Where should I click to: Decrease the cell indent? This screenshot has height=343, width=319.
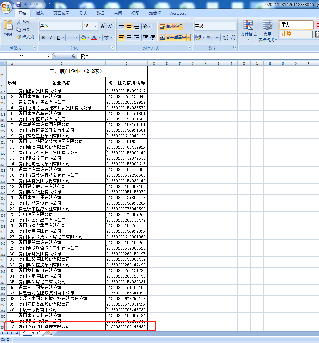click(145, 37)
